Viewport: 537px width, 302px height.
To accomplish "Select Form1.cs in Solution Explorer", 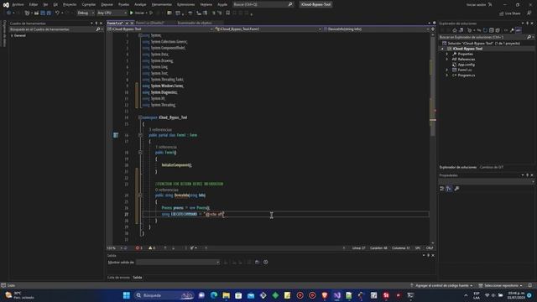I will 464,70.
